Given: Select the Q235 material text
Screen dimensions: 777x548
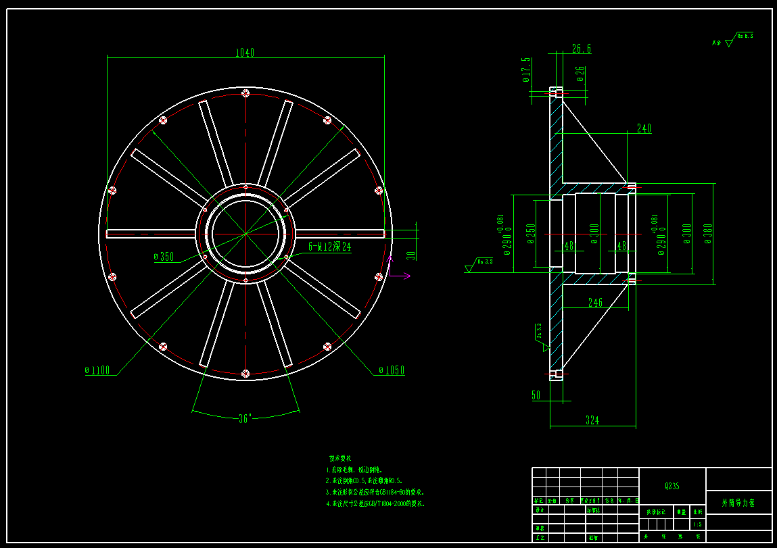Looking at the screenshot, I should pos(672,486).
